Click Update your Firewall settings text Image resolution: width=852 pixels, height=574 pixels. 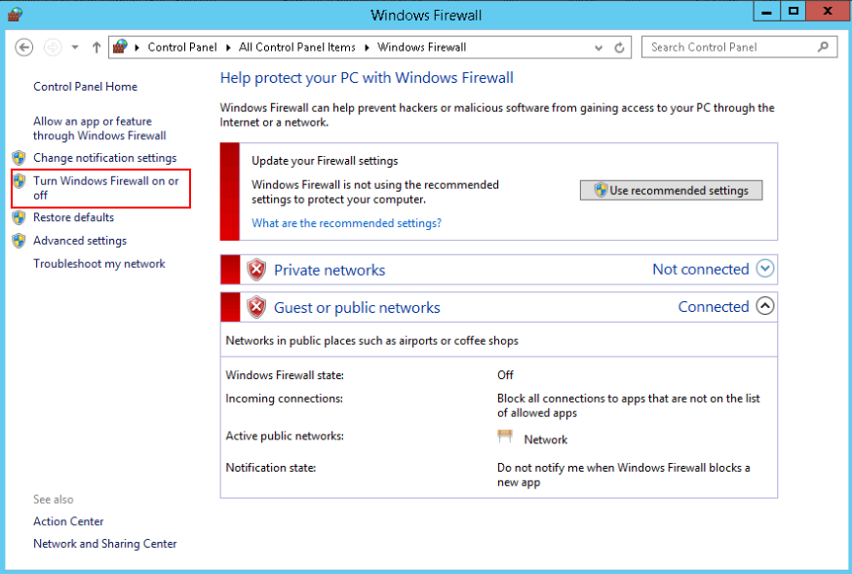coord(325,161)
